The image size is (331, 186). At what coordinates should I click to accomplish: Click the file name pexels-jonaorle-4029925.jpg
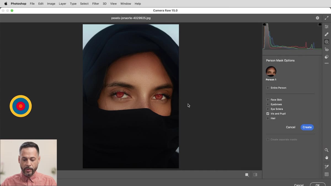(x=131, y=18)
